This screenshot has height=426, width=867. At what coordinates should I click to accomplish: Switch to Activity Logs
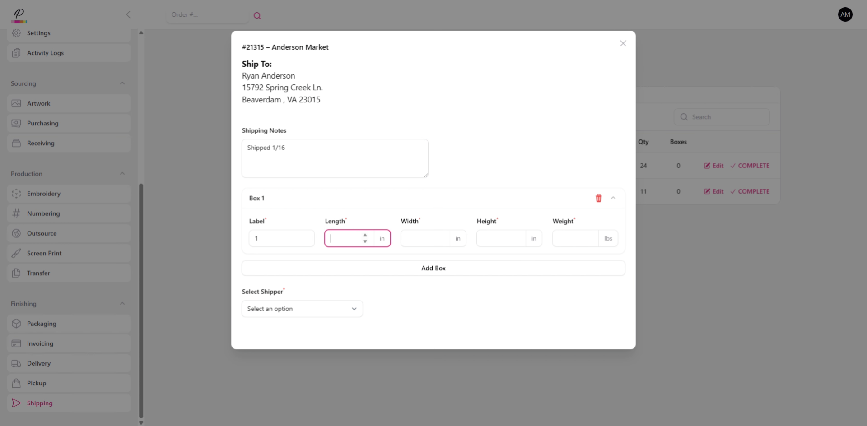45,53
